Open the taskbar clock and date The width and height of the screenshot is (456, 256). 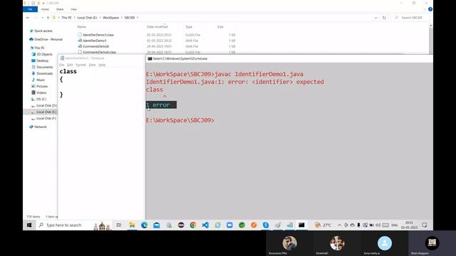point(409,225)
